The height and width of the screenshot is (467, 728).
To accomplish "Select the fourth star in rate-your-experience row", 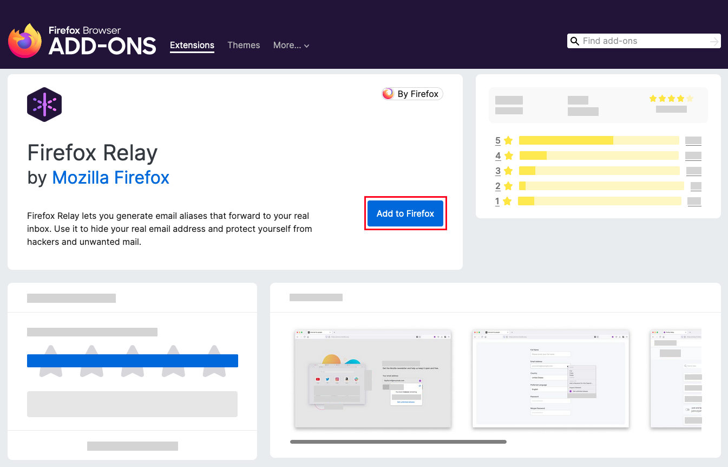I will pos(173,361).
